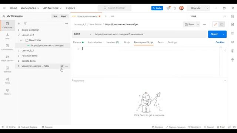Collapse the Response pane chevron
237x133 pixels.
pos(225,81)
